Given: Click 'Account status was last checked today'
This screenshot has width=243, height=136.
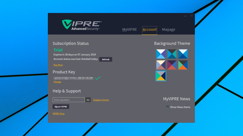Looking at the screenshot, I should click(x=76, y=59).
